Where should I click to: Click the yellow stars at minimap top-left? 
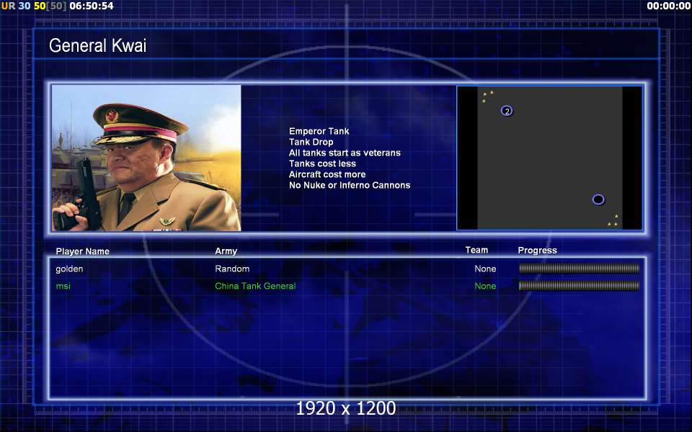487,96
